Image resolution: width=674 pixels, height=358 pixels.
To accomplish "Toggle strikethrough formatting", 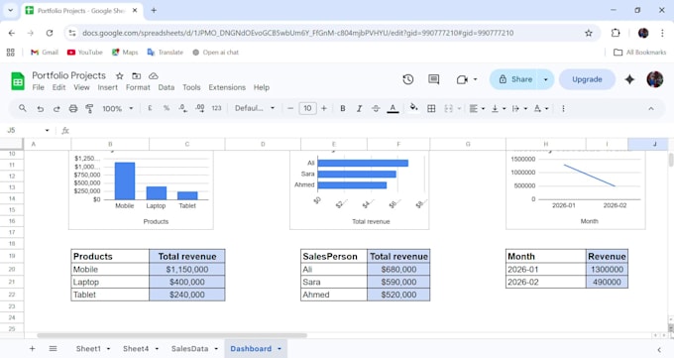I will click(x=376, y=108).
